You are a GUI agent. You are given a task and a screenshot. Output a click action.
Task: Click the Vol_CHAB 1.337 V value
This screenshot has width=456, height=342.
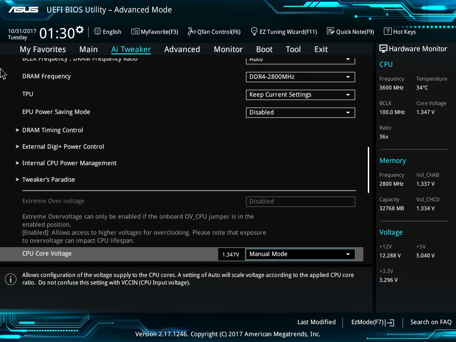tap(425, 184)
